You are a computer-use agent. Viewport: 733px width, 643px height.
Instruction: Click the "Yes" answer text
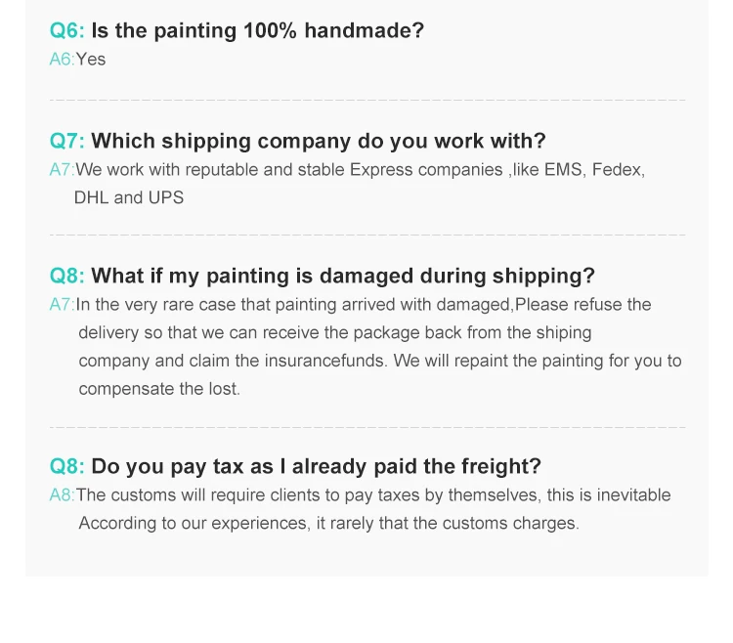[x=91, y=60]
